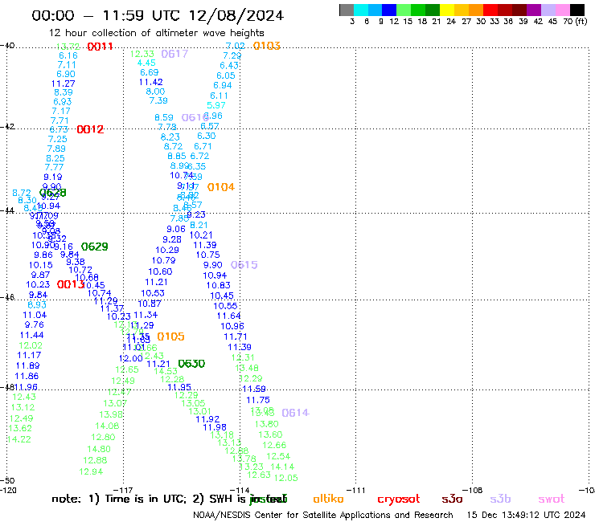Click the longitude axis label -111
595x522 pixels.
pyautogui.click(x=356, y=490)
